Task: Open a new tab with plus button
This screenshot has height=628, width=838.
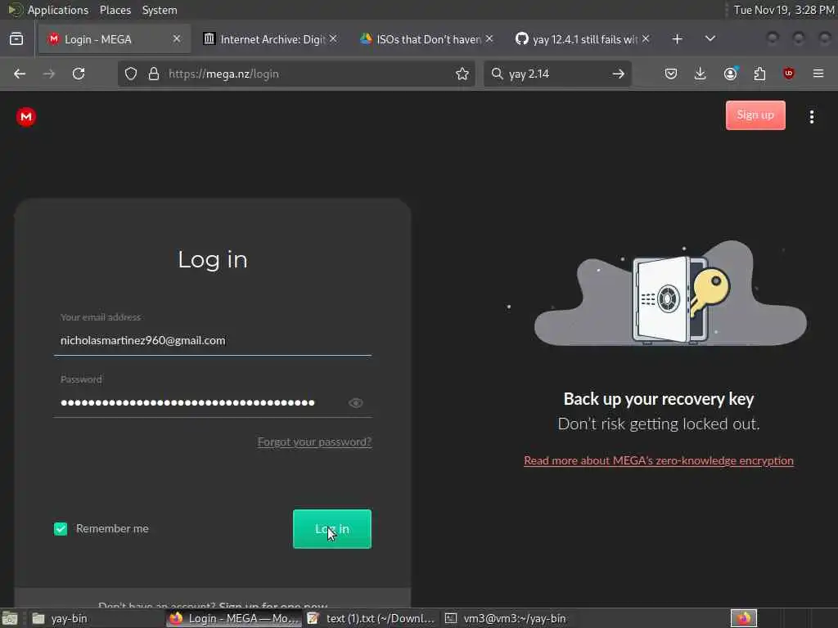Action: (677, 39)
